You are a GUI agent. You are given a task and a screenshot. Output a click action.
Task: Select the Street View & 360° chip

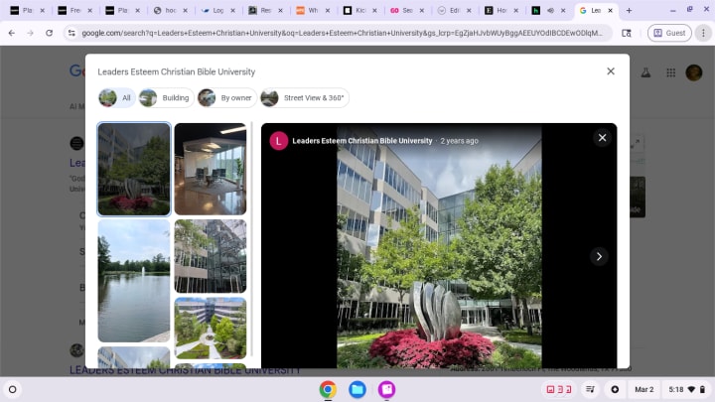click(x=305, y=97)
